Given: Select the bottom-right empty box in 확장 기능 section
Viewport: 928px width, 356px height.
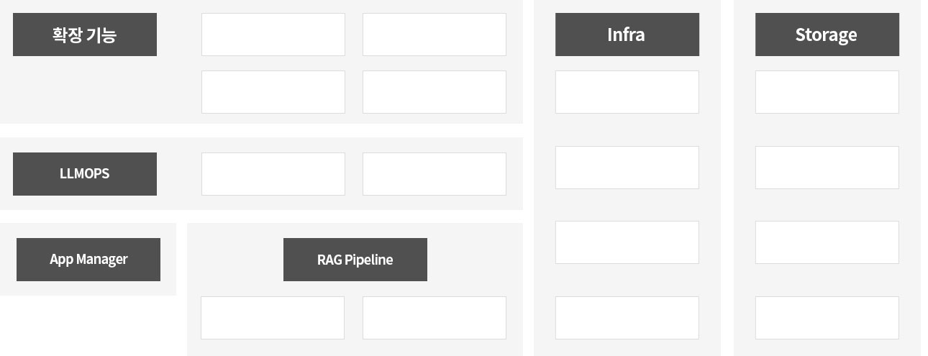Looking at the screenshot, I should tap(435, 92).
